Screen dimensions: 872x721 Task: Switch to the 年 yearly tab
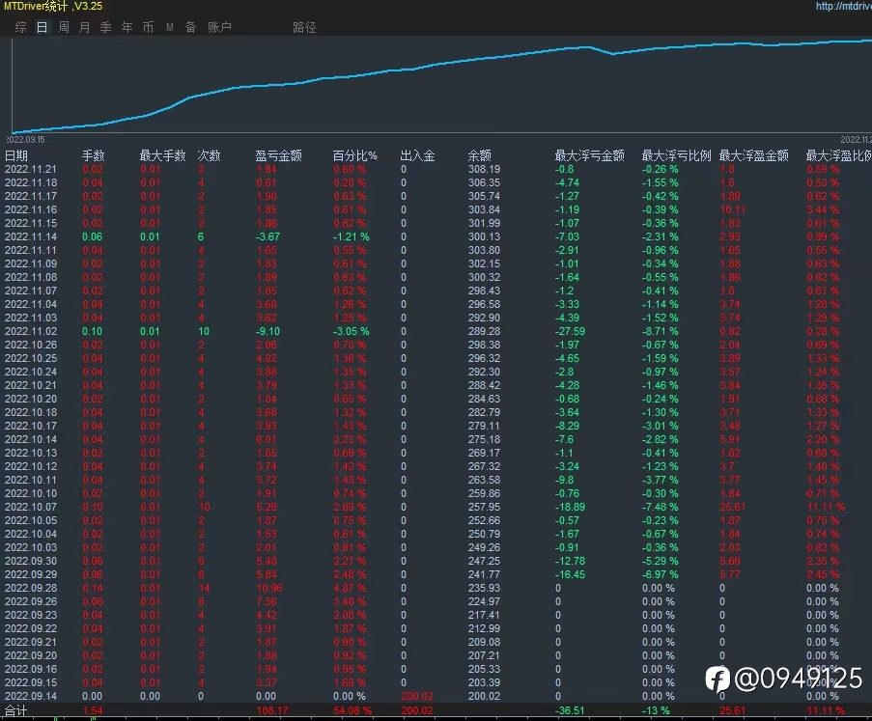pos(127,27)
